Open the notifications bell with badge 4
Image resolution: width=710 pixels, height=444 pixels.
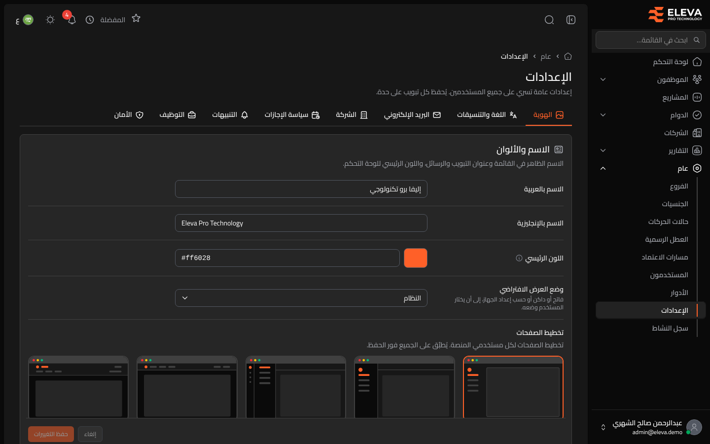click(71, 20)
